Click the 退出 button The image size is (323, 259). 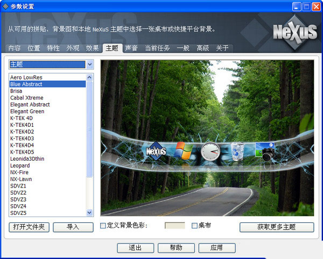click(135, 248)
